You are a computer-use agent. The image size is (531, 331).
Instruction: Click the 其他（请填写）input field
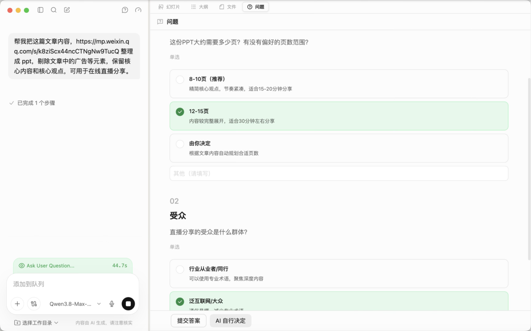[x=339, y=173]
